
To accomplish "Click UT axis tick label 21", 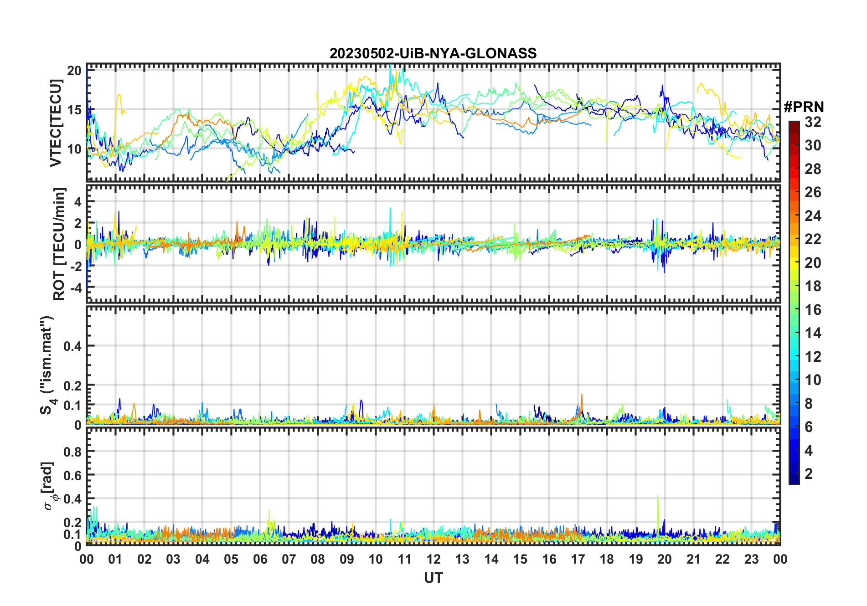I will (693, 559).
